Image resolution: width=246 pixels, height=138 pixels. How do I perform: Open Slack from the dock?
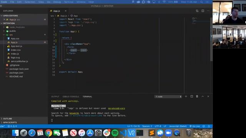pyautogui.click(x=106, y=133)
